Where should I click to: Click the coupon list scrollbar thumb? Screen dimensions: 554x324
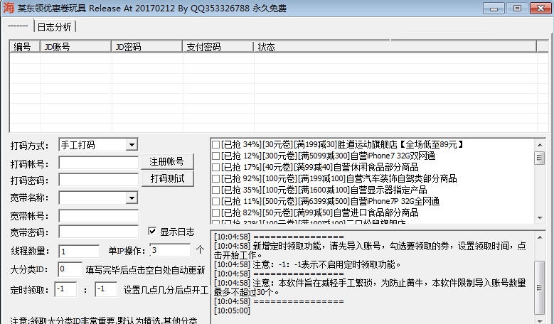tap(540, 158)
